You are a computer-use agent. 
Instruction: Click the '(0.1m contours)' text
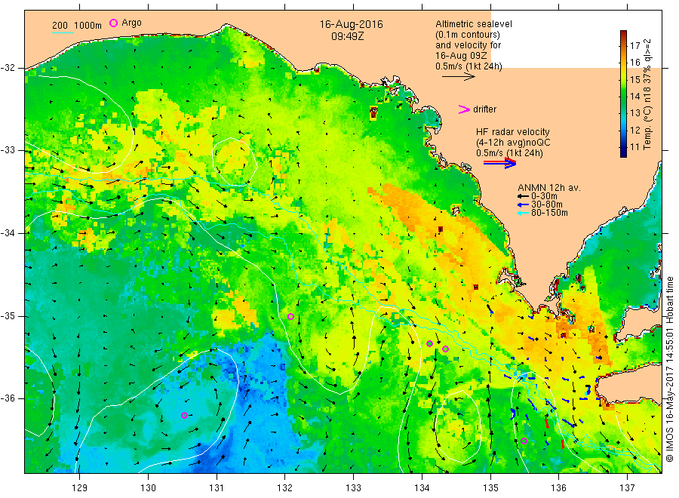click(468, 35)
